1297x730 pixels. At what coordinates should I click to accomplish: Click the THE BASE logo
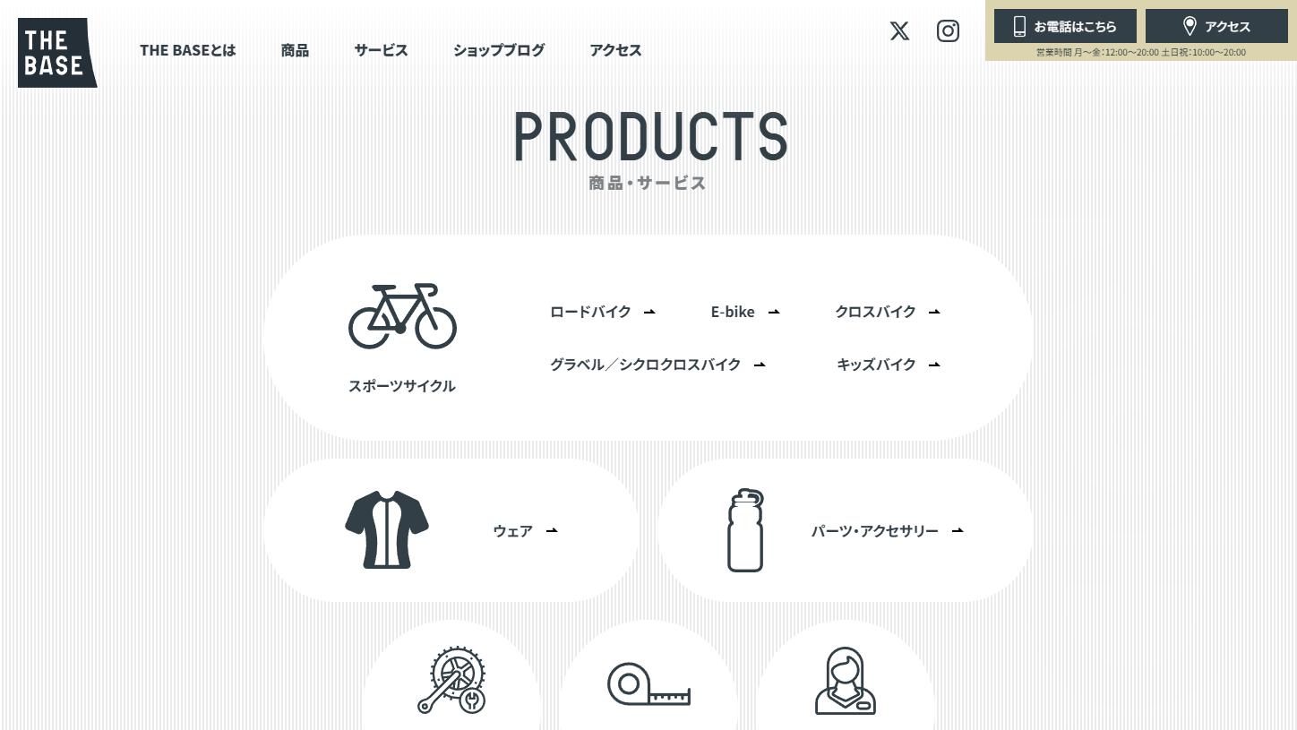coord(57,53)
